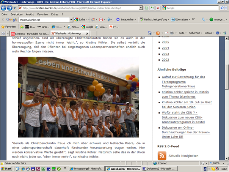The width and height of the screenshot is (229, 172).
Task: Open the Favoriten star button
Action: [8, 27]
